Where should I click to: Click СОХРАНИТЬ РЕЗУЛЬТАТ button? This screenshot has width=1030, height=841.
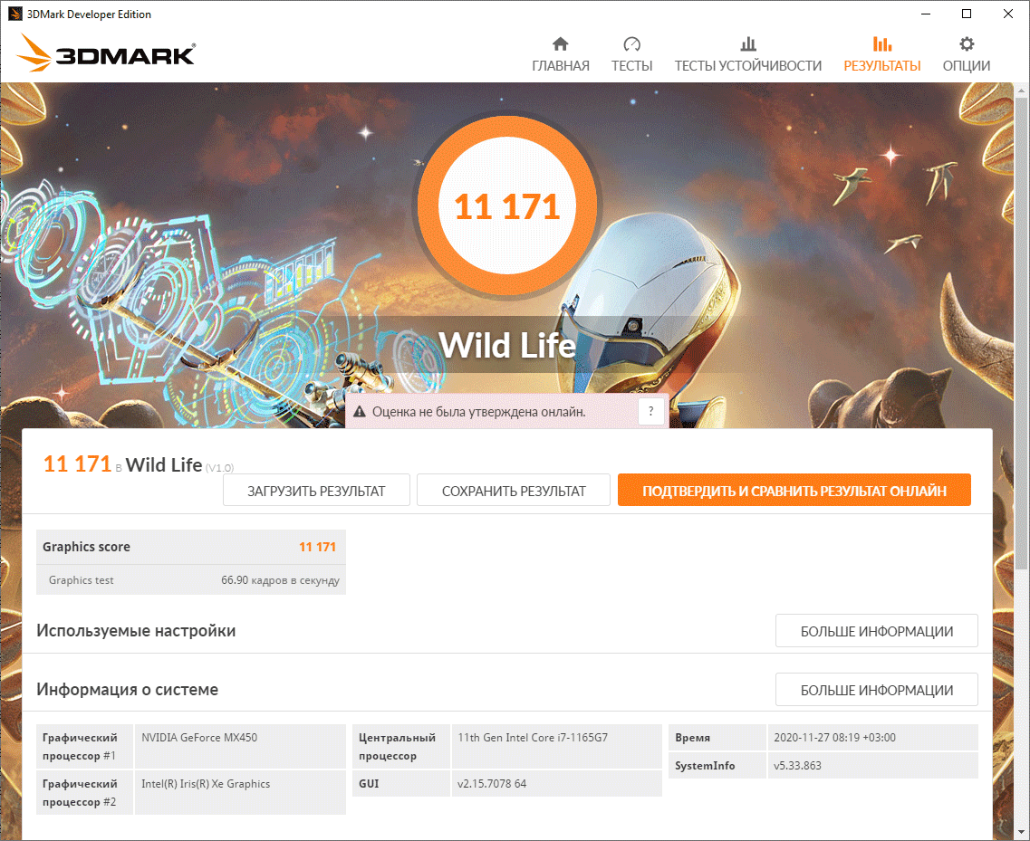513,491
